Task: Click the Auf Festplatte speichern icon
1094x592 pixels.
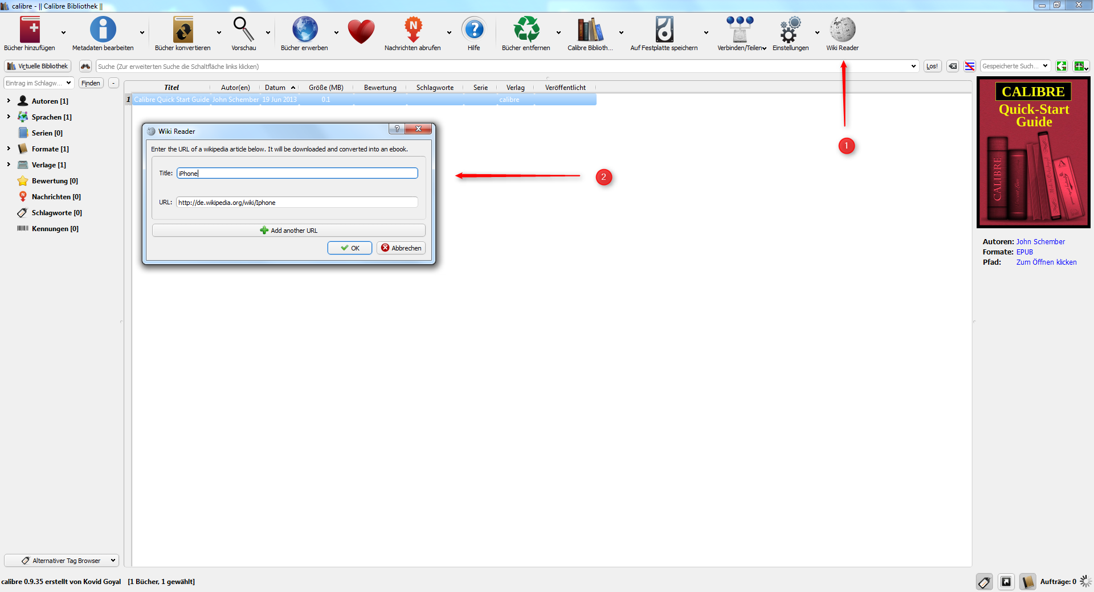Action: pos(664,30)
